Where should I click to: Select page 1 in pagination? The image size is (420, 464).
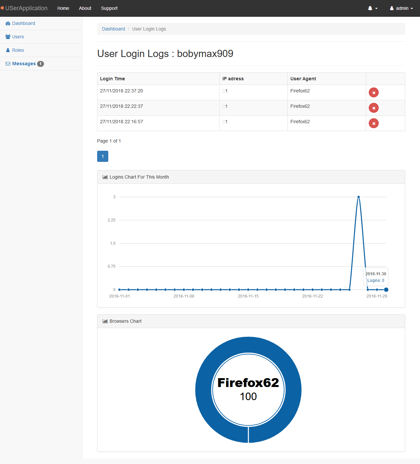pos(102,156)
